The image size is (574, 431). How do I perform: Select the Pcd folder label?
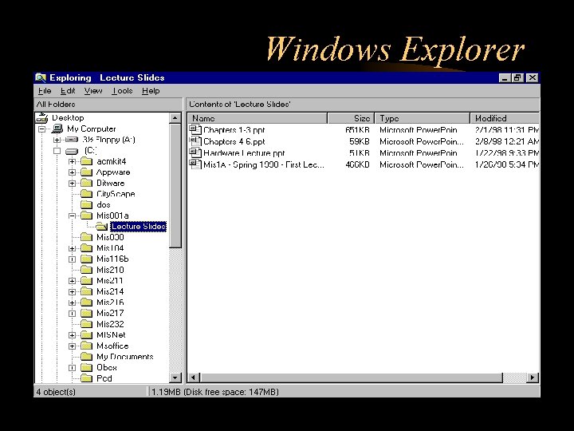coord(104,378)
